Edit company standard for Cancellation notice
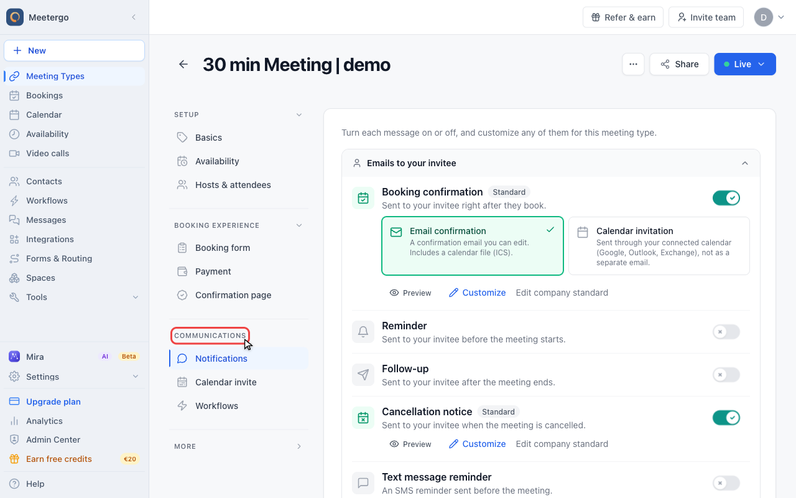The image size is (796, 498). click(562, 444)
